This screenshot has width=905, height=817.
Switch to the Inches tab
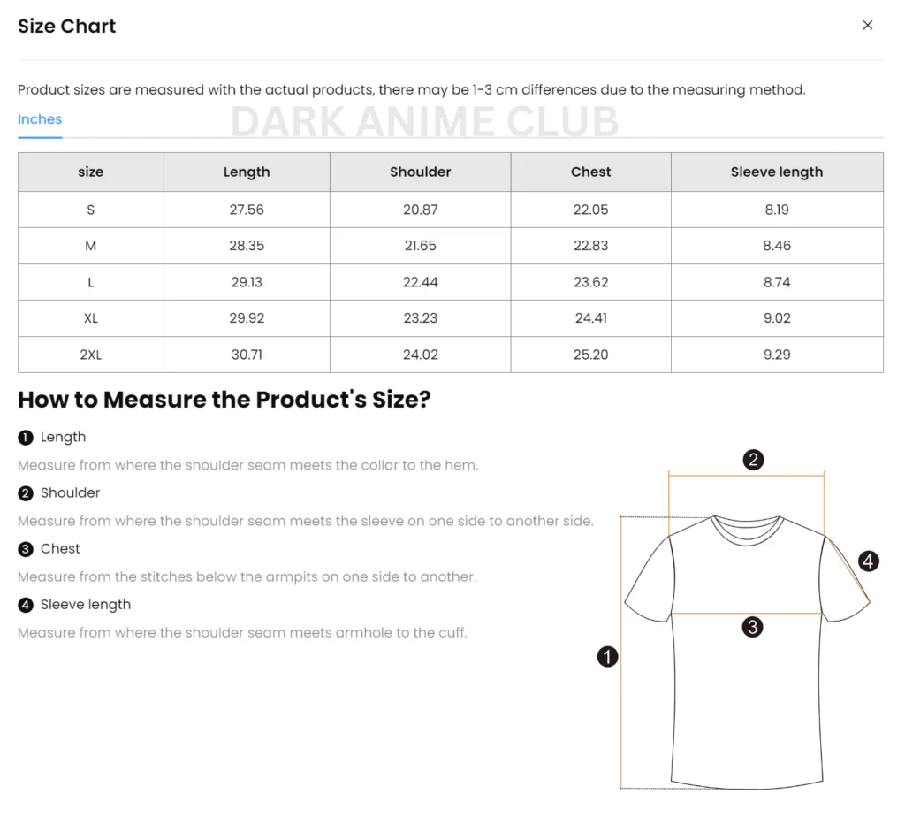pos(40,119)
